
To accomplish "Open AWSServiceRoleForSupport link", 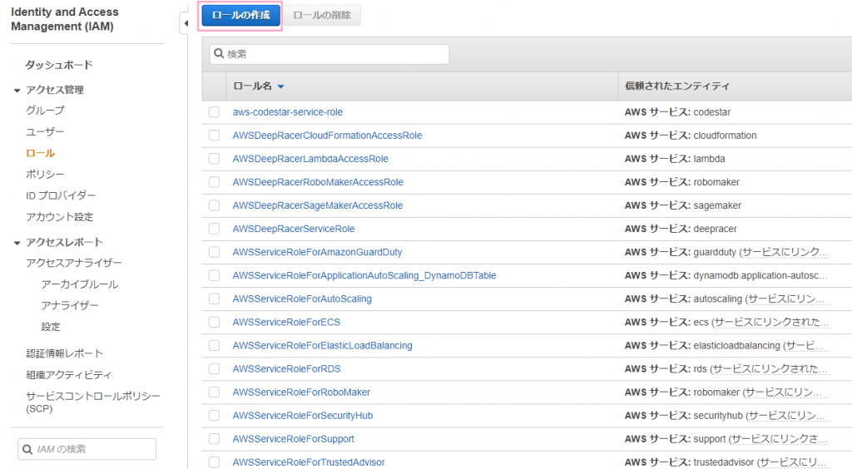I will pos(294,438).
